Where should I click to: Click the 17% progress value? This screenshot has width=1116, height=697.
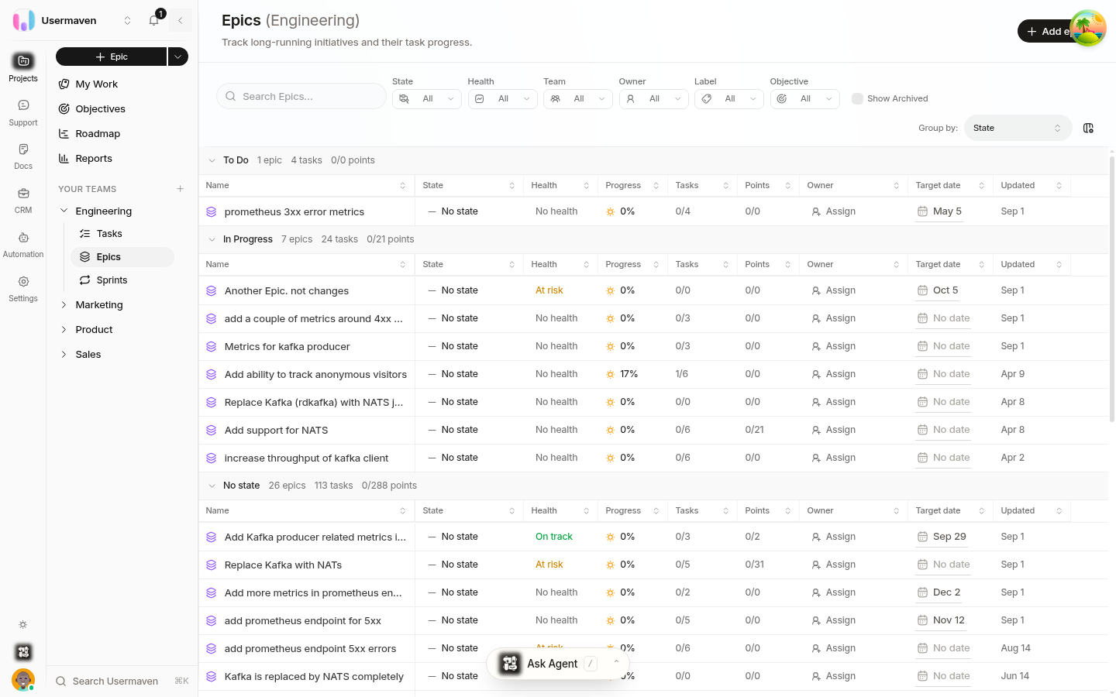[629, 374]
